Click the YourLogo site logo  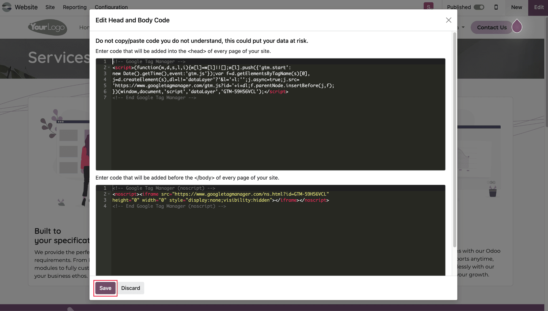(48, 27)
